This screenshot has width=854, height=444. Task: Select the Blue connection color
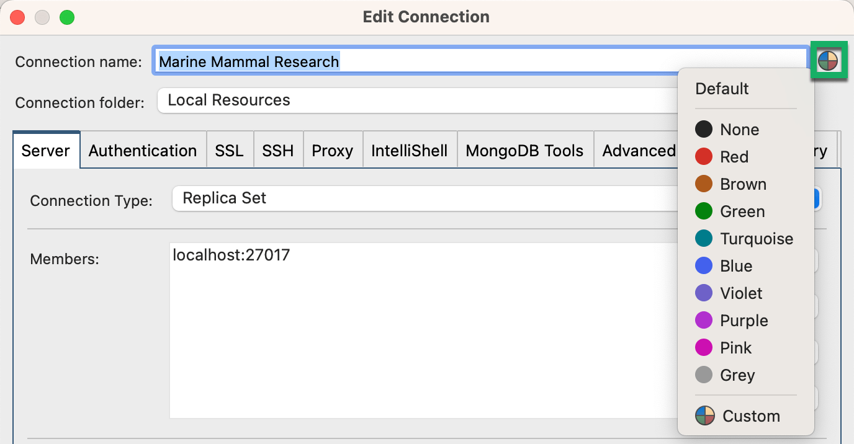pyautogui.click(x=737, y=265)
